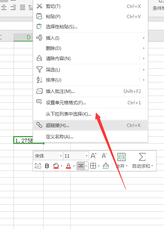Screen dimensions: 164x229
Task: Click the decrease font size A- icon
Action: coord(105,156)
